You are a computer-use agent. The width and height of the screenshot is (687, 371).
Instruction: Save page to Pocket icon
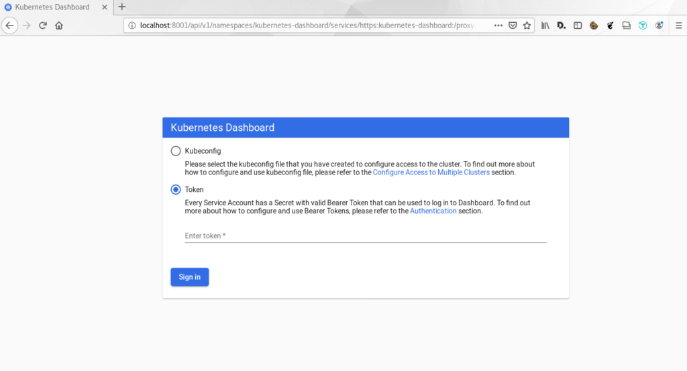(x=512, y=25)
